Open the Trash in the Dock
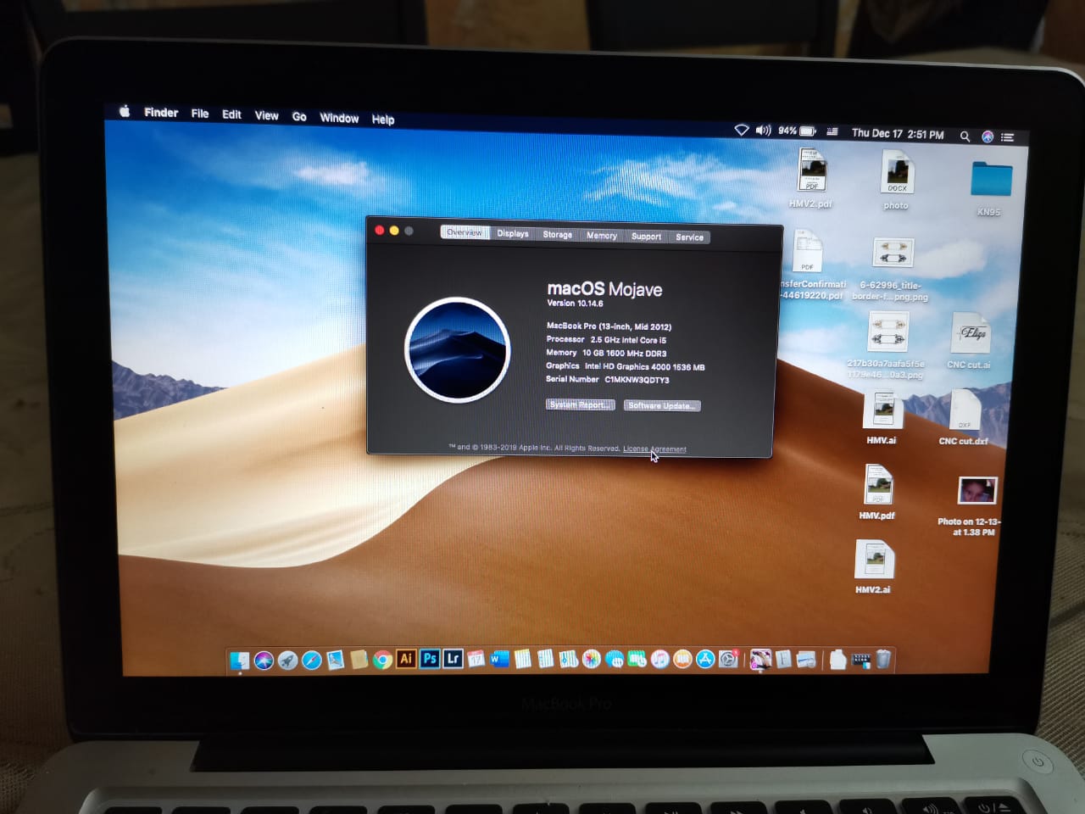The width and height of the screenshot is (1085, 814). (883, 659)
